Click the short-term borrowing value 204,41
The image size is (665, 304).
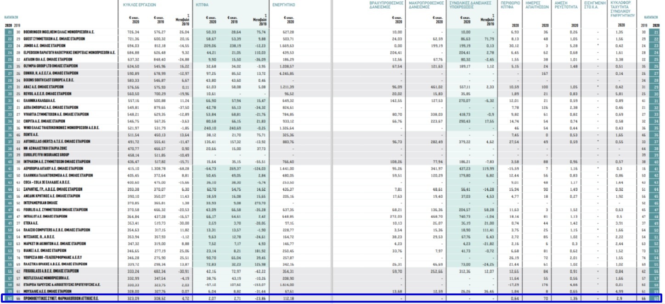click(x=396, y=53)
